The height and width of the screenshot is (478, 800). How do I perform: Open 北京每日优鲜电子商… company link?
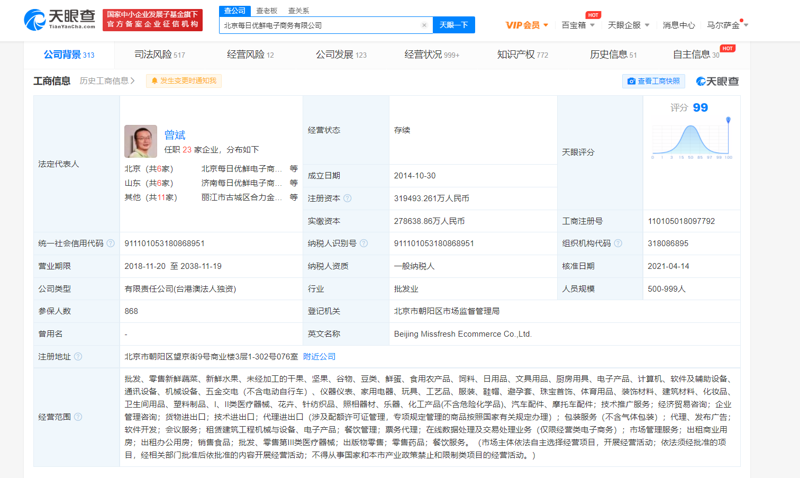click(242, 169)
